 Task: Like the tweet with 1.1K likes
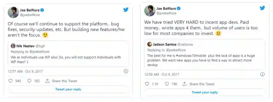pos(147,84)
